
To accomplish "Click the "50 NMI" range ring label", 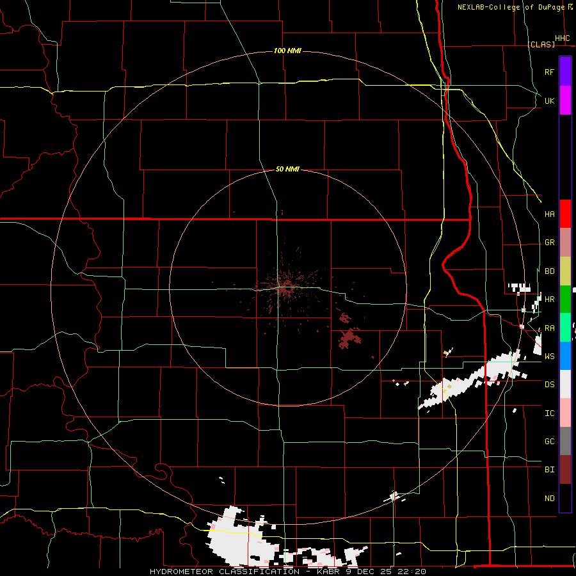I will coord(287,169).
